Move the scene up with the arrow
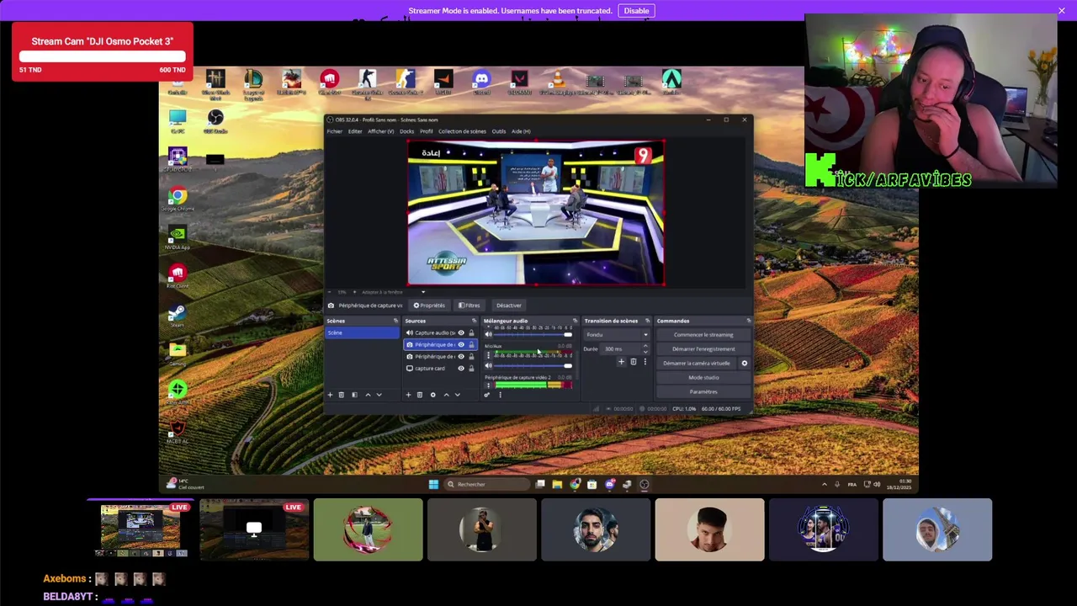 [367, 395]
